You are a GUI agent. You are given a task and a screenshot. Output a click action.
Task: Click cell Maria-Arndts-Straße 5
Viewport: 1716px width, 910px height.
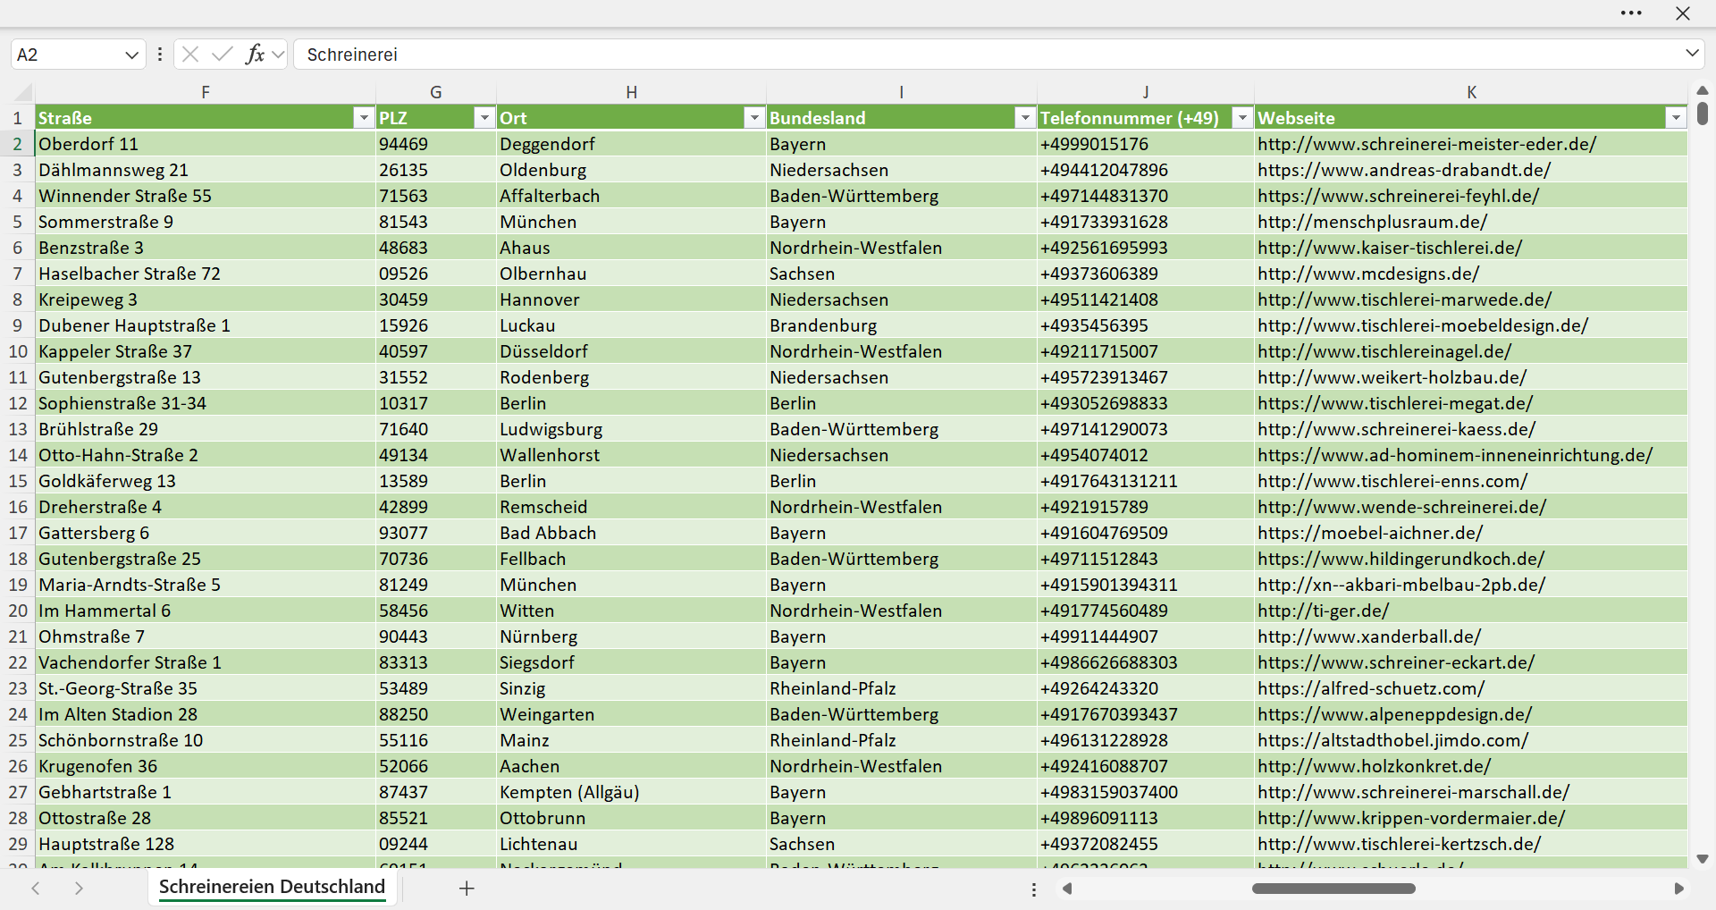pyautogui.click(x=206, y=585)
